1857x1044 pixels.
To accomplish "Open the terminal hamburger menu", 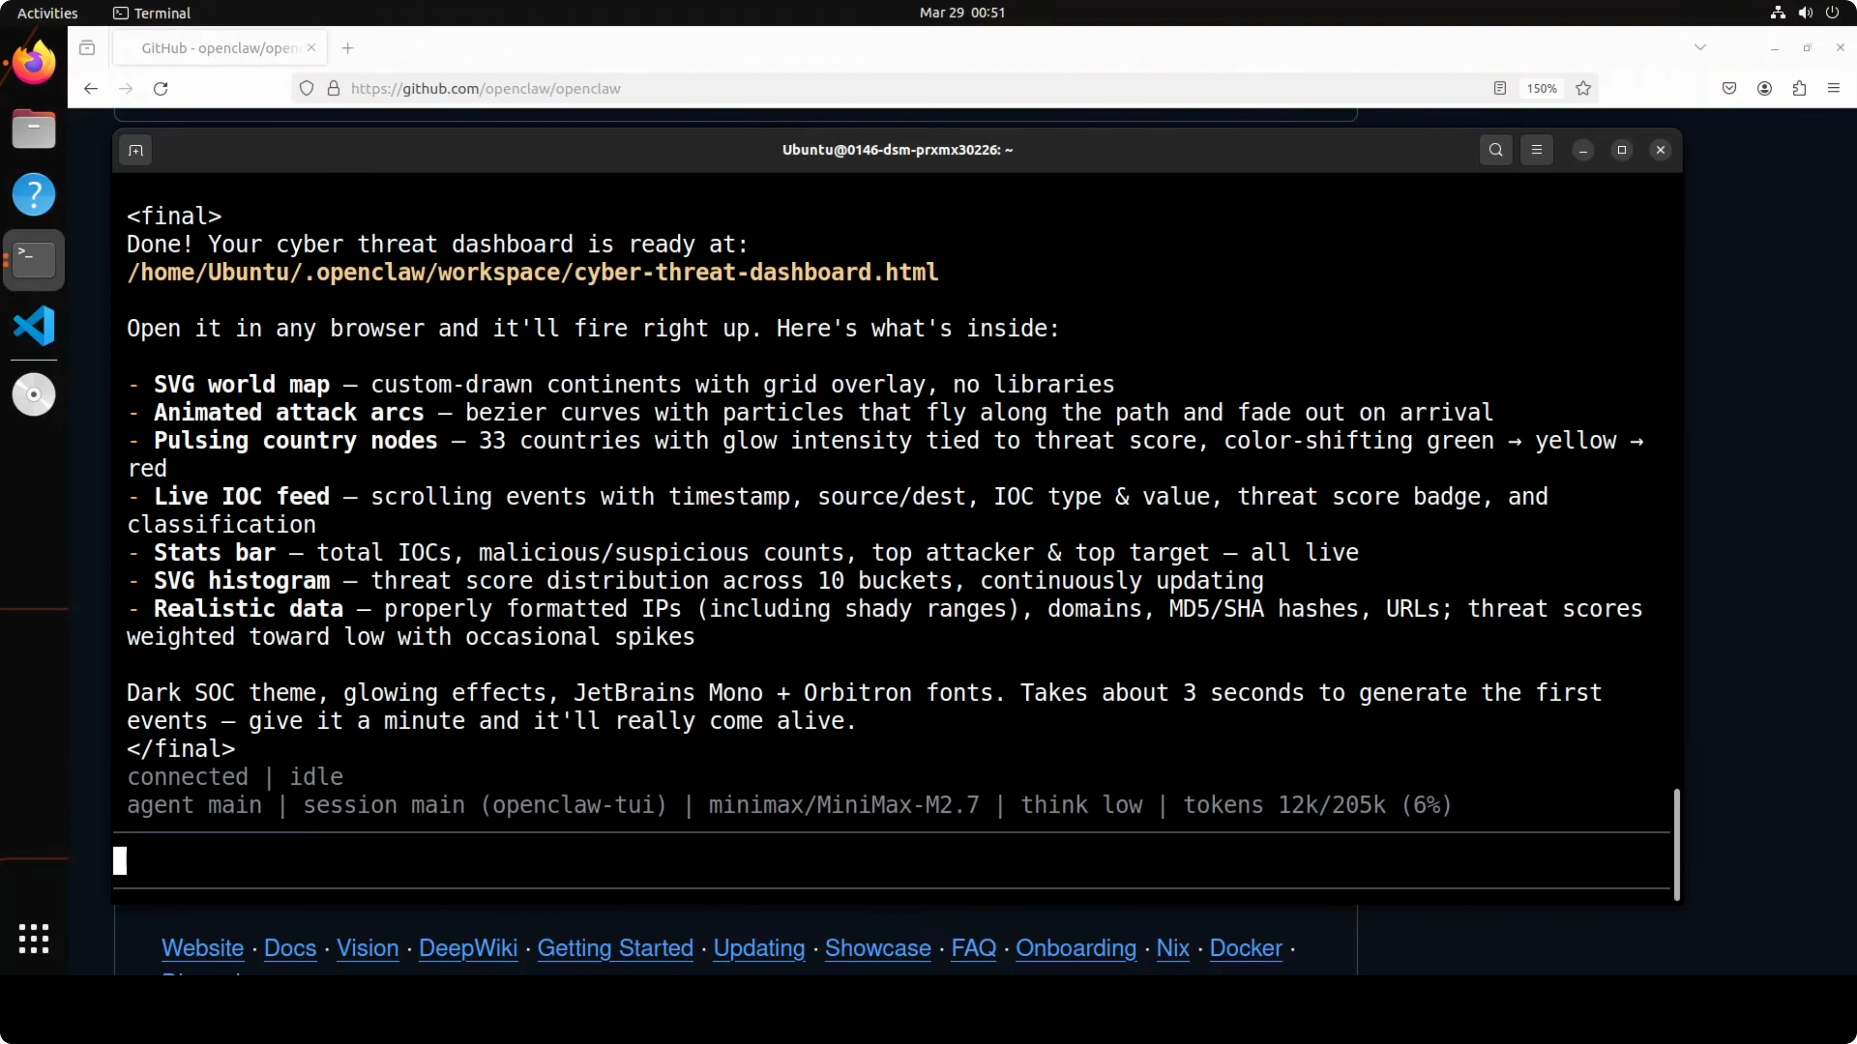I will tap(1536, 150).
